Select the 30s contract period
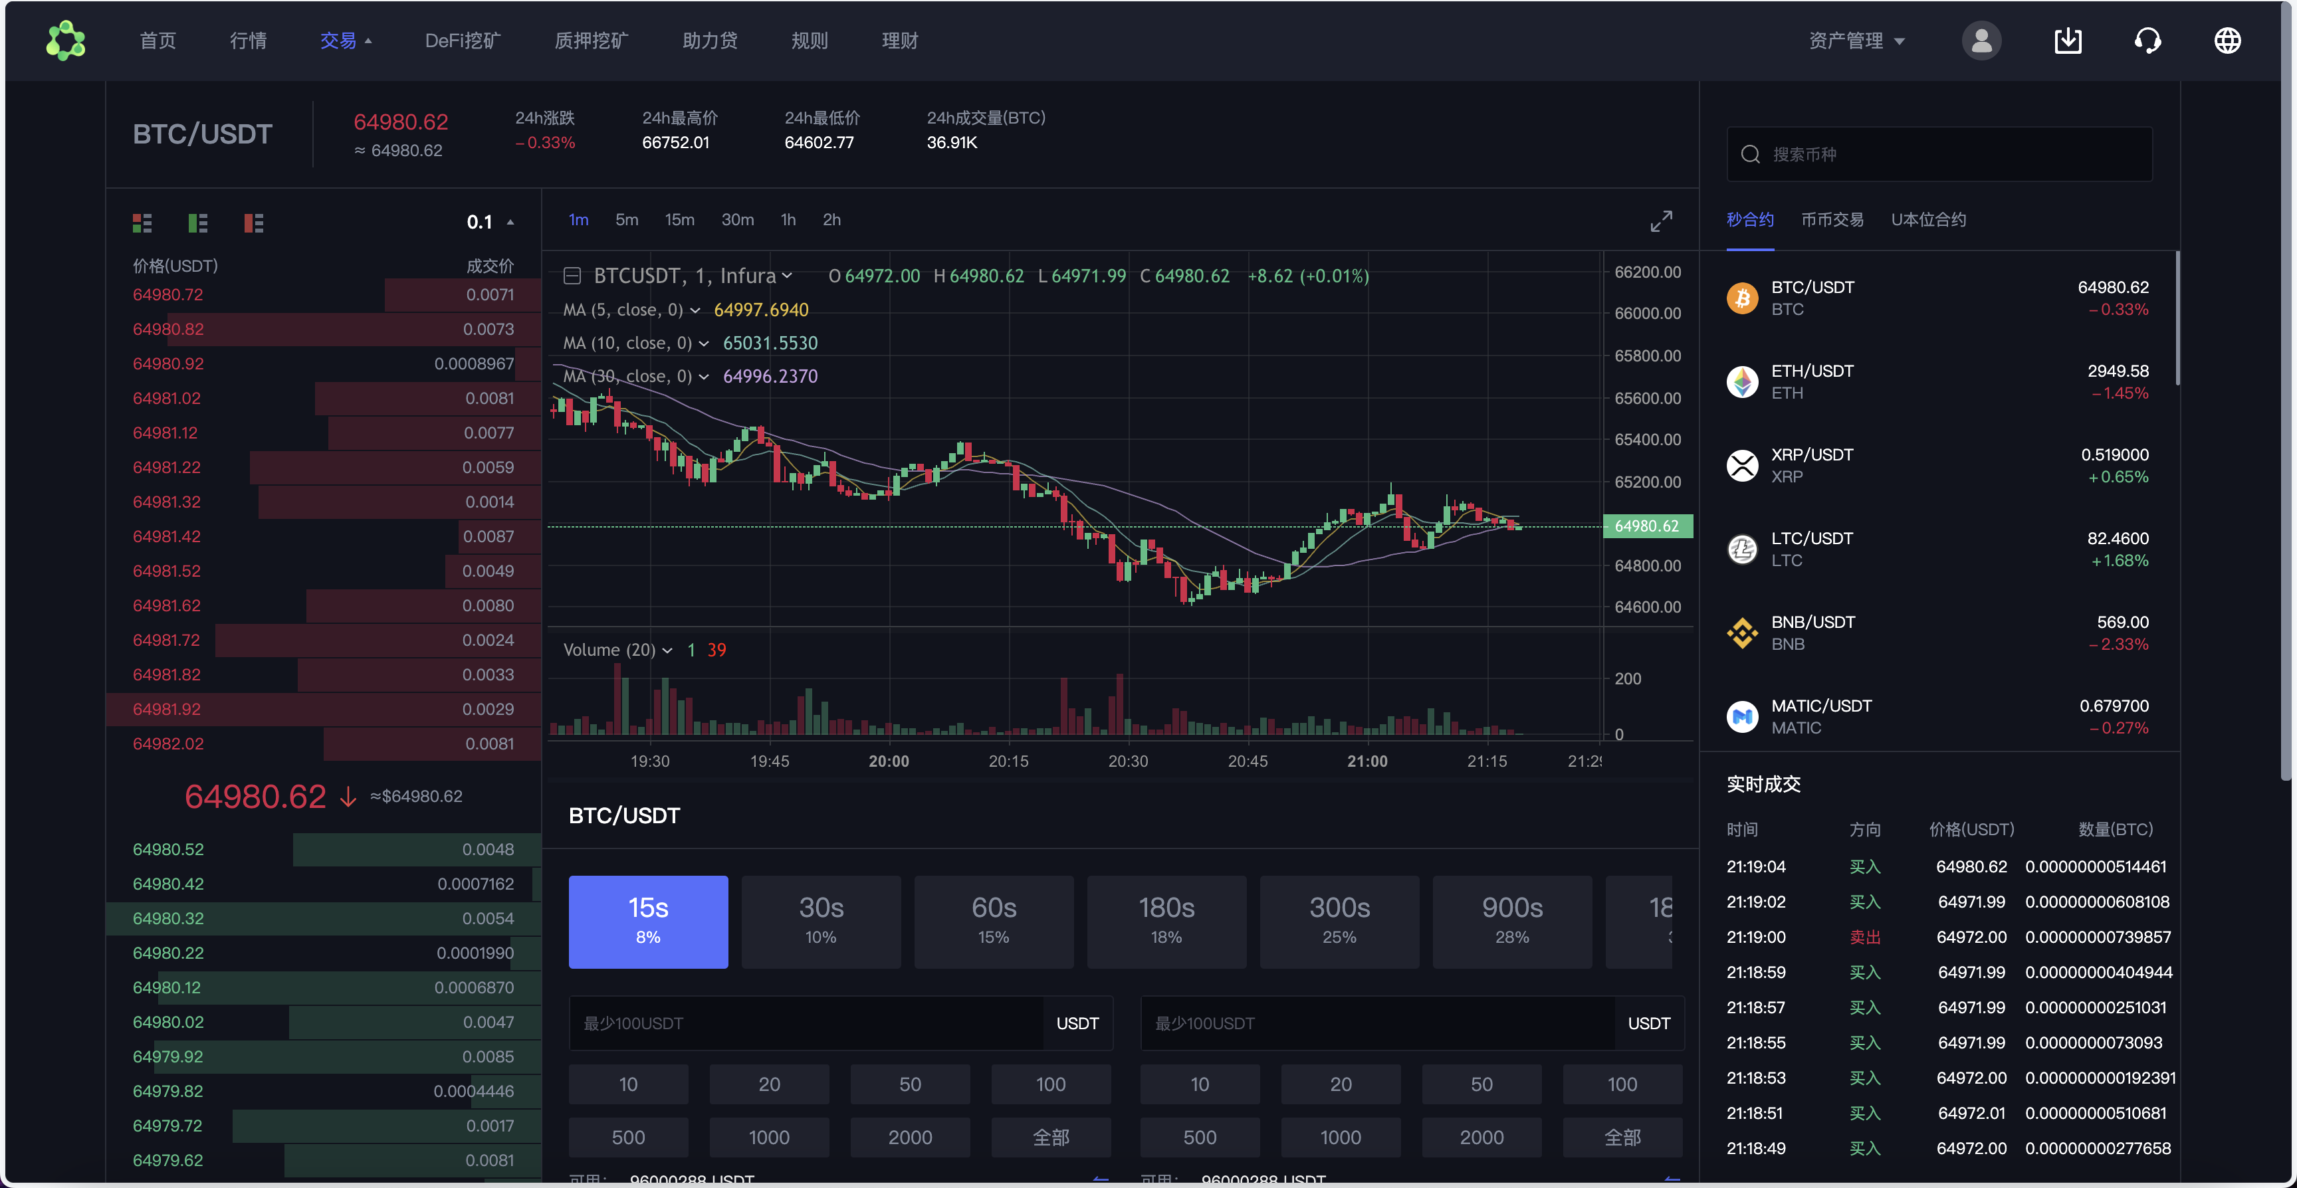This screenshot has width=2297, height=1188. coord(820,922)
